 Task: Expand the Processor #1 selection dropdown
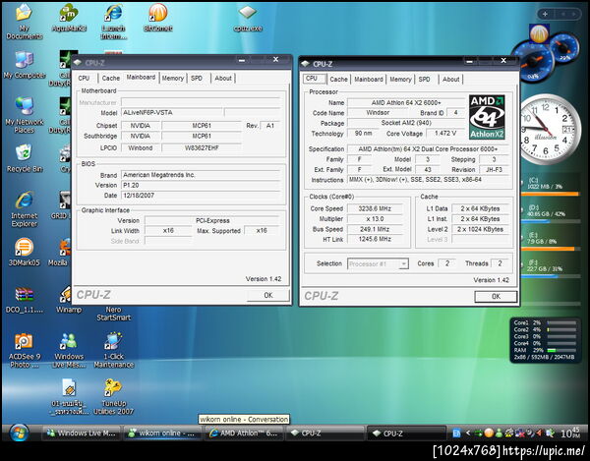tap(403, 264)
